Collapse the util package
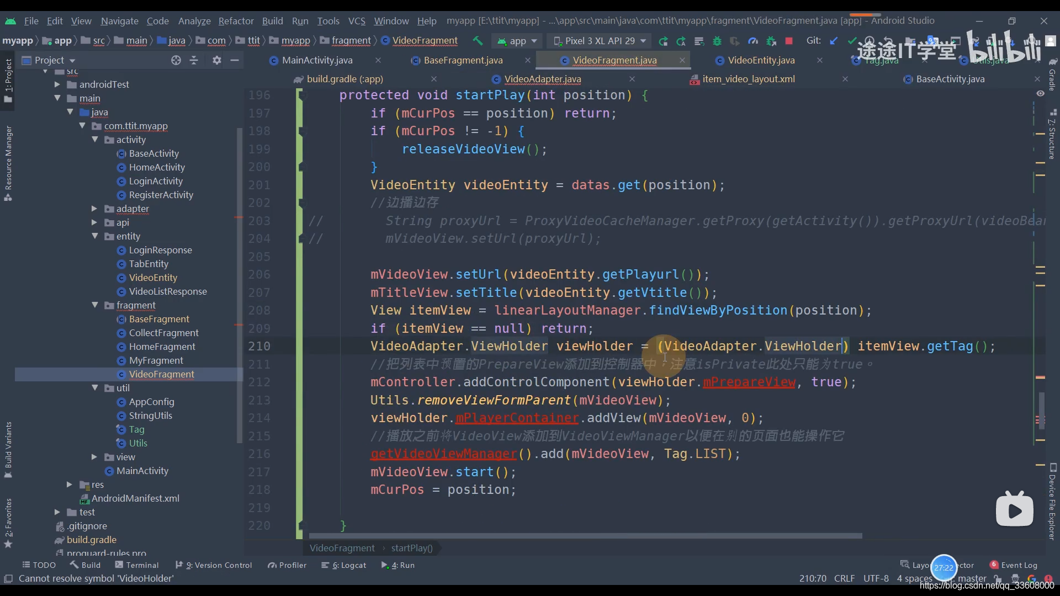Screen dimensions: 1060x596 95,388
